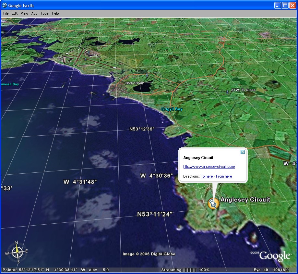This screenshot has height=274, width=298.
Task: Click the W 4°31'48" longitude grid label
Action: 80,182
